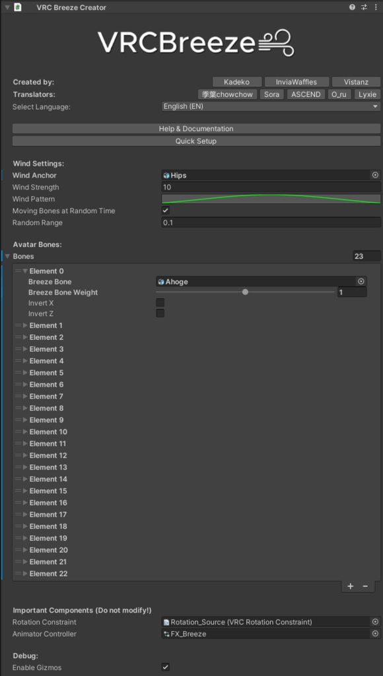Image resolution: width=383 pixels, height=676 pixels.
Task: Enable Invert Z checkbox
Action: (160, 314)
